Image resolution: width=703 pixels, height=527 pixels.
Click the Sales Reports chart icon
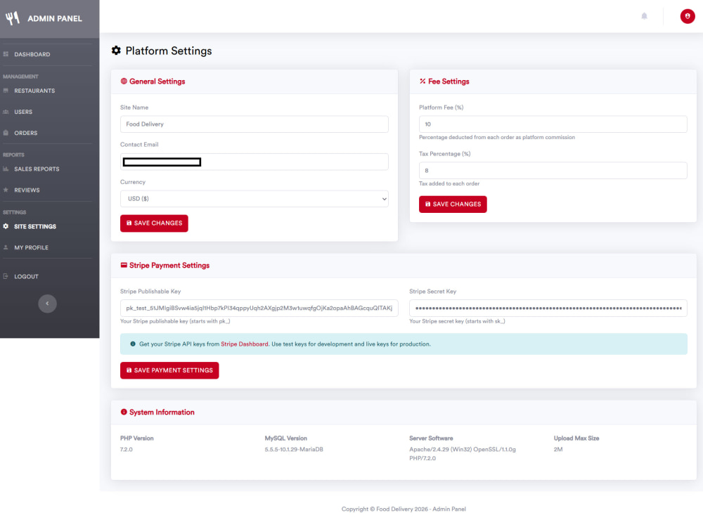coord(6,169)
